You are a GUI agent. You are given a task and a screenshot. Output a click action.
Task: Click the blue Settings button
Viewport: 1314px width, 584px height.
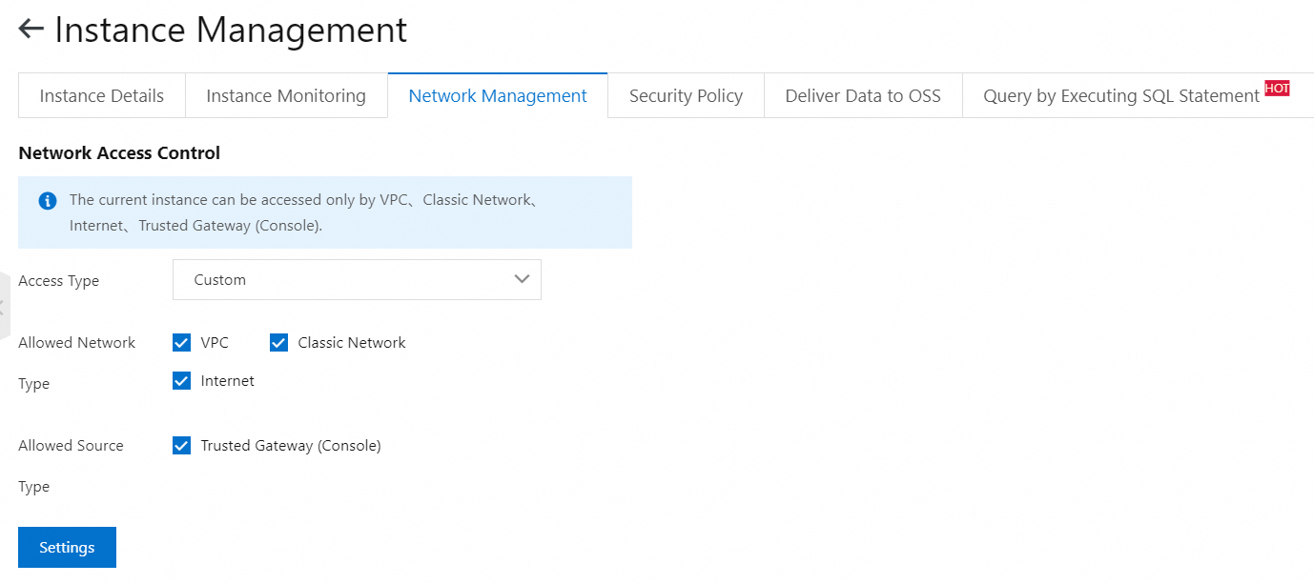[x=67, y=548]
